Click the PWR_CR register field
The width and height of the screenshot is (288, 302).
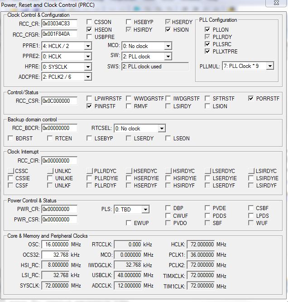pos(59,209)
